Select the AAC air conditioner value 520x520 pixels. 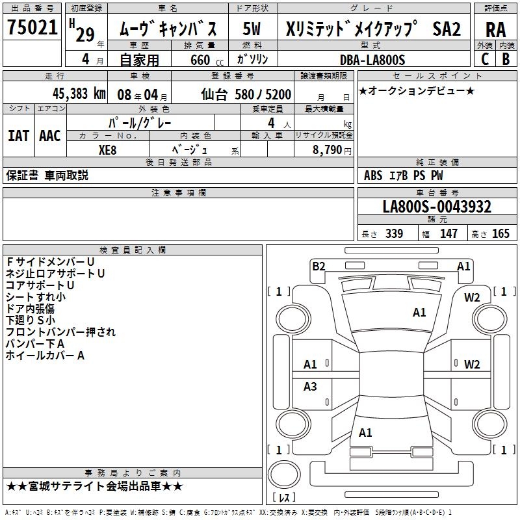(50, 136)
